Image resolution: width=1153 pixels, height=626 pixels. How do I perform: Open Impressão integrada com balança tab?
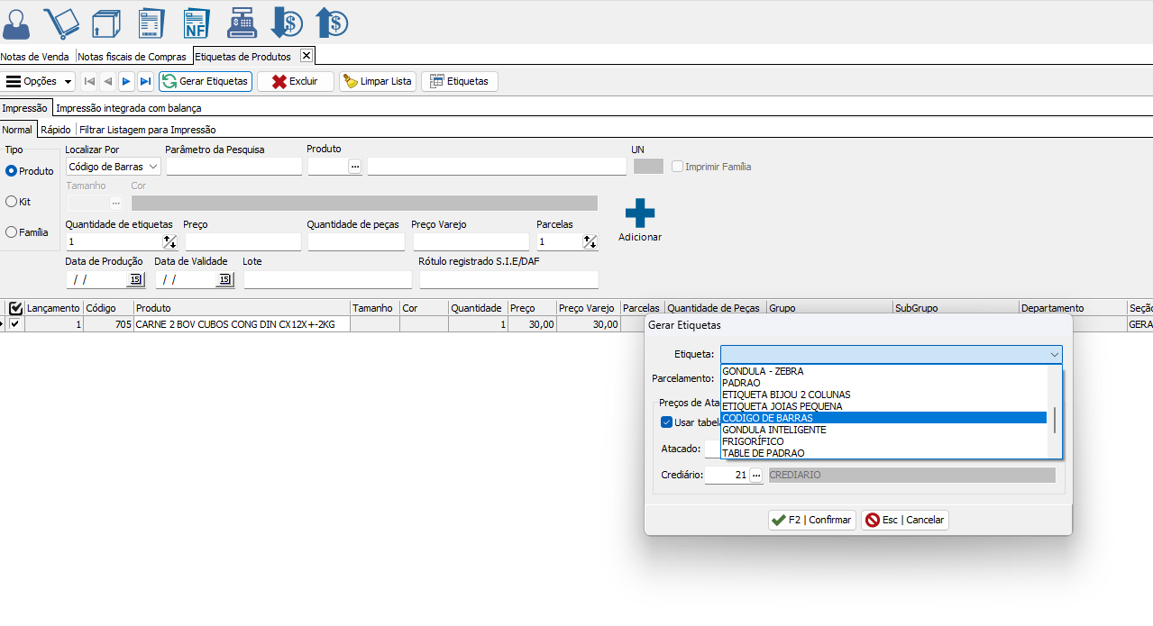click(x=129, y=108)
